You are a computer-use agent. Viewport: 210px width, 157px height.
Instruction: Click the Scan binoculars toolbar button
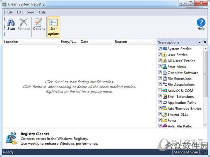click(11, 25)
